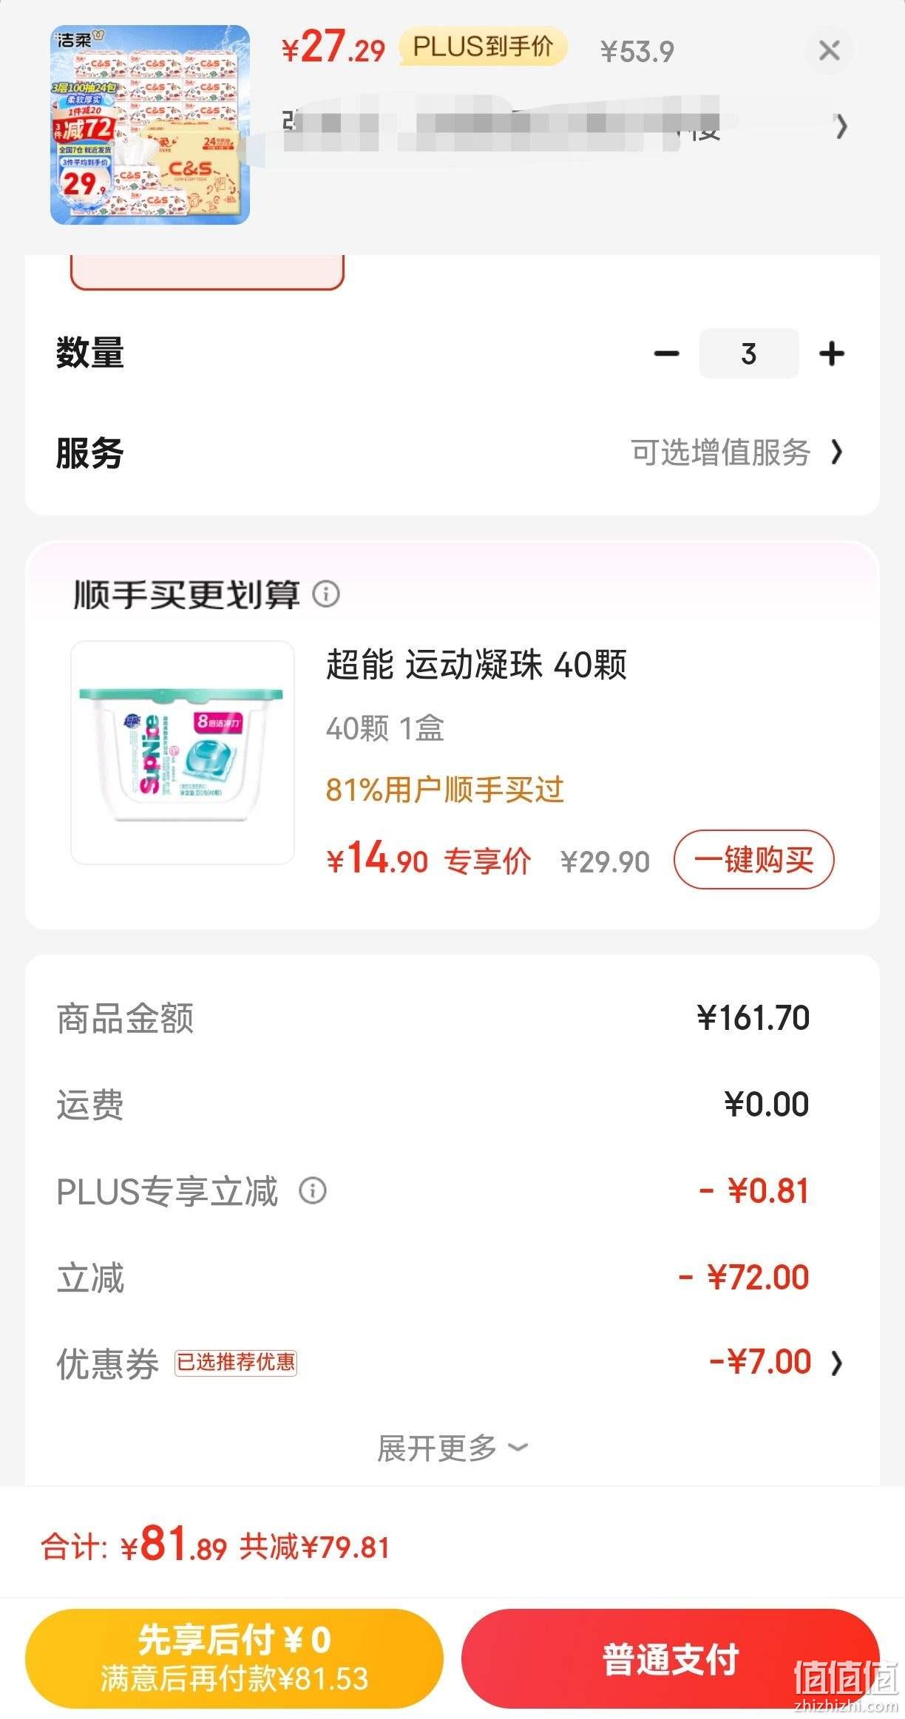Close the product selection popup
The width and height of the screenshot is (905, 1719).
coord(829,51)
